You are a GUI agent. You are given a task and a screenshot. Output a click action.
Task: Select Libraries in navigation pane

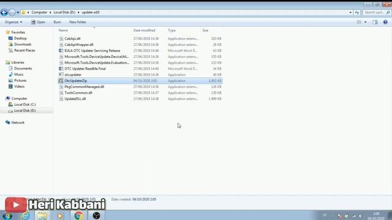coord(18,62)
